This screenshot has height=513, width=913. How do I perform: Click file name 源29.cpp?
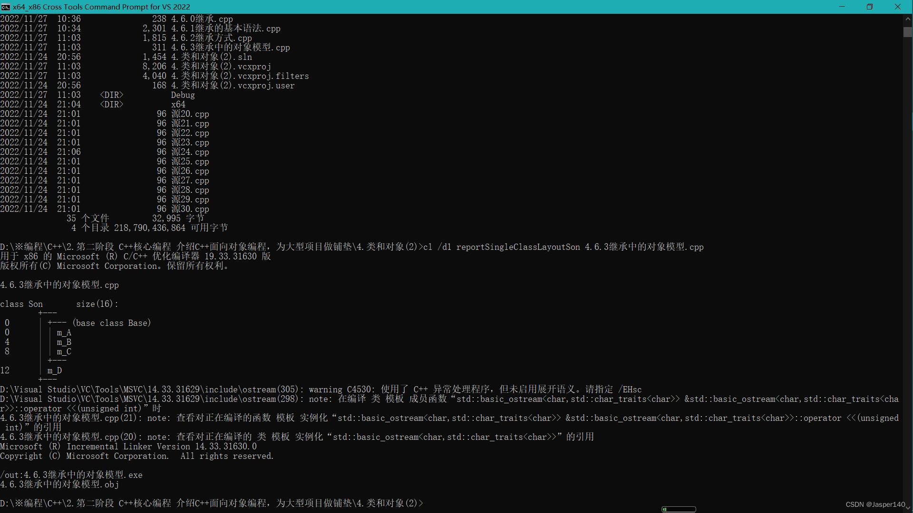tap(190, 199)
